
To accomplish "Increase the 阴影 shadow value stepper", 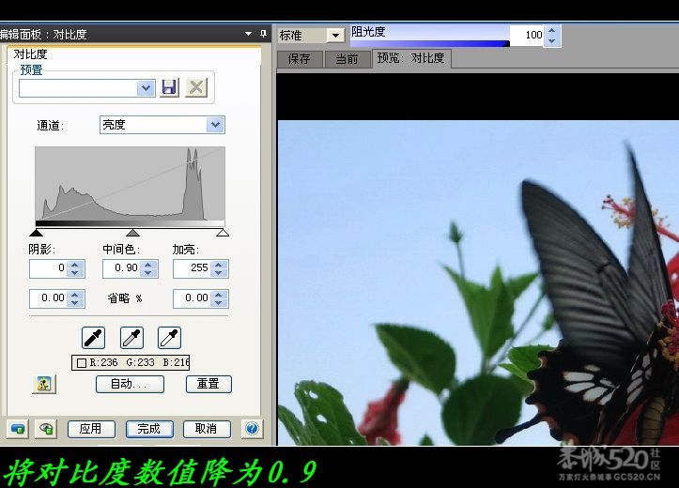I will 75,265.
